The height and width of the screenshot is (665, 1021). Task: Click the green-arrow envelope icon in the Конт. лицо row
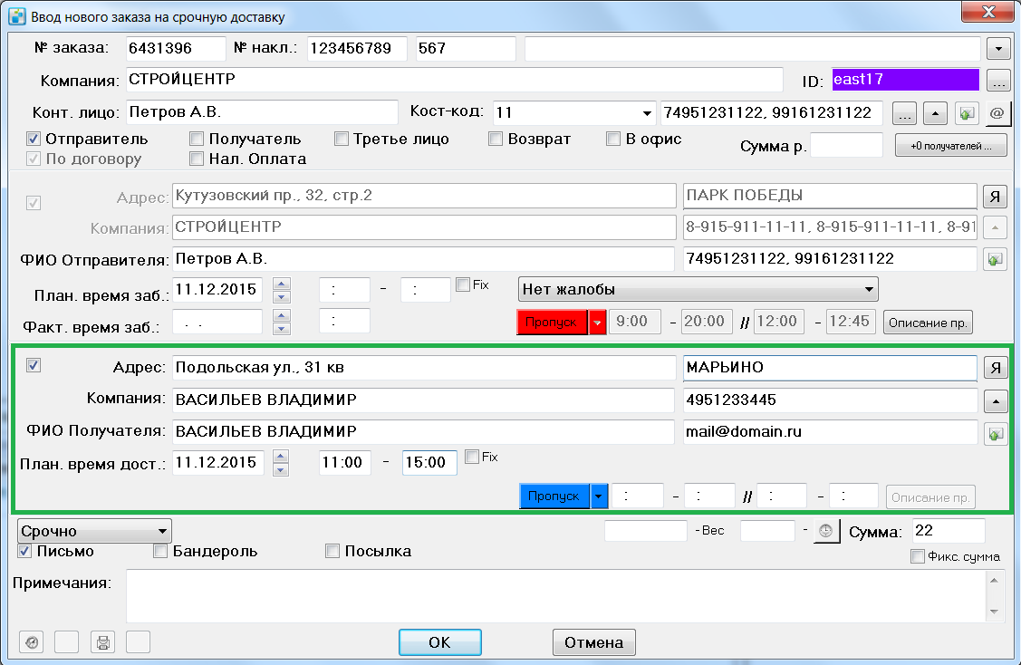967,113
